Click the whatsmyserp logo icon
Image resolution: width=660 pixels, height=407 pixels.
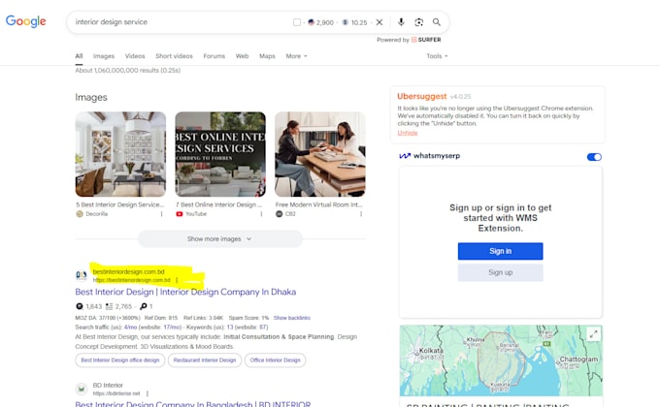pyautogui.click(x=405, y=156)
